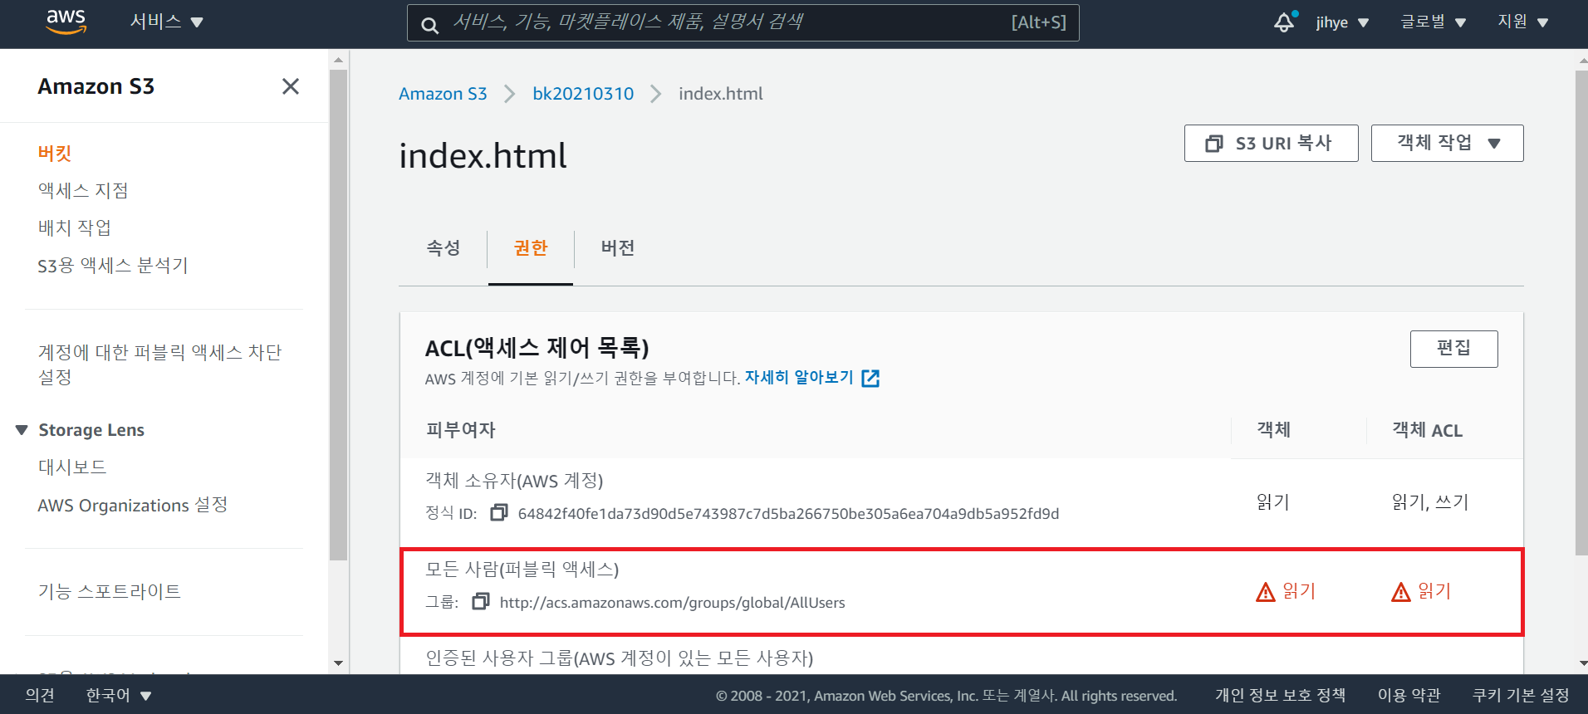Open the 서비스 services dropdown
The image size is (1588, 714).
click(167, 22)
